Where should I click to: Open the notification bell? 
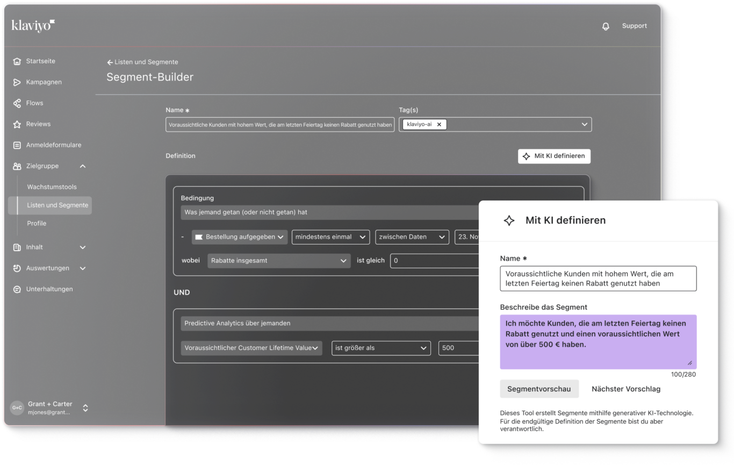[606, 25]
